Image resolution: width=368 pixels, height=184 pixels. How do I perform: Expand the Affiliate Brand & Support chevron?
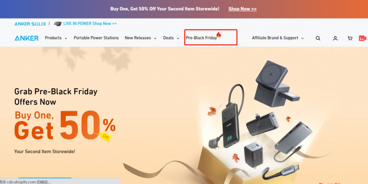pyautogui.click(x=302, y=38)
